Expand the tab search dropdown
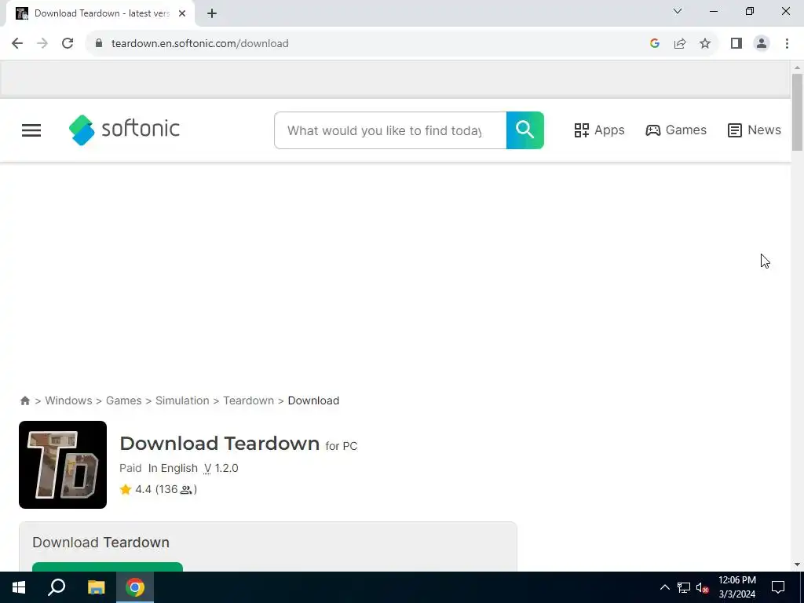 tap(678, 11)
